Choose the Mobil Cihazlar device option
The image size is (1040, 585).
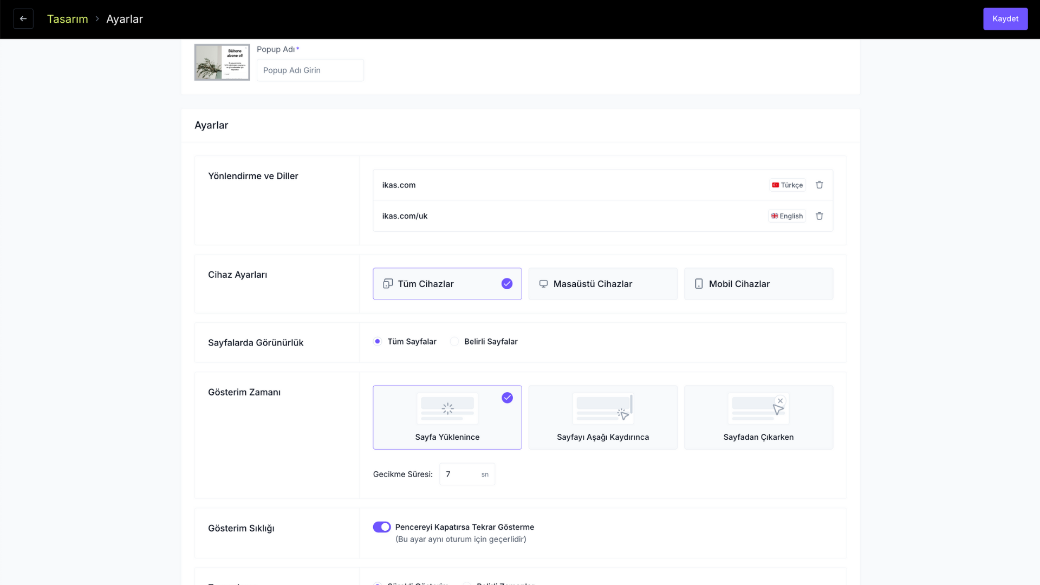click(758, 283)
